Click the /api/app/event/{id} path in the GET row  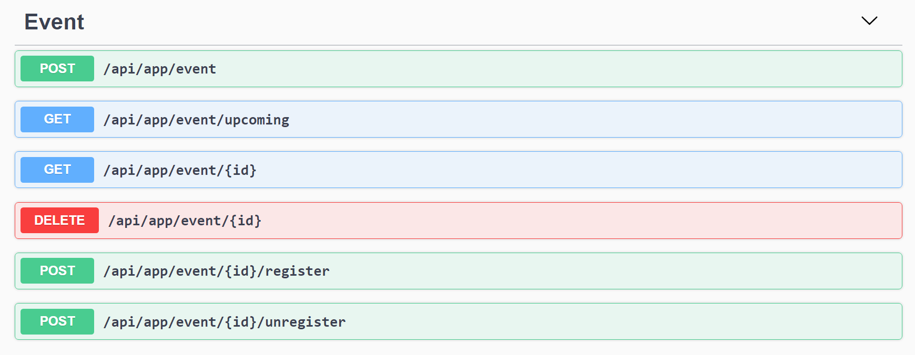pos(180,170)
